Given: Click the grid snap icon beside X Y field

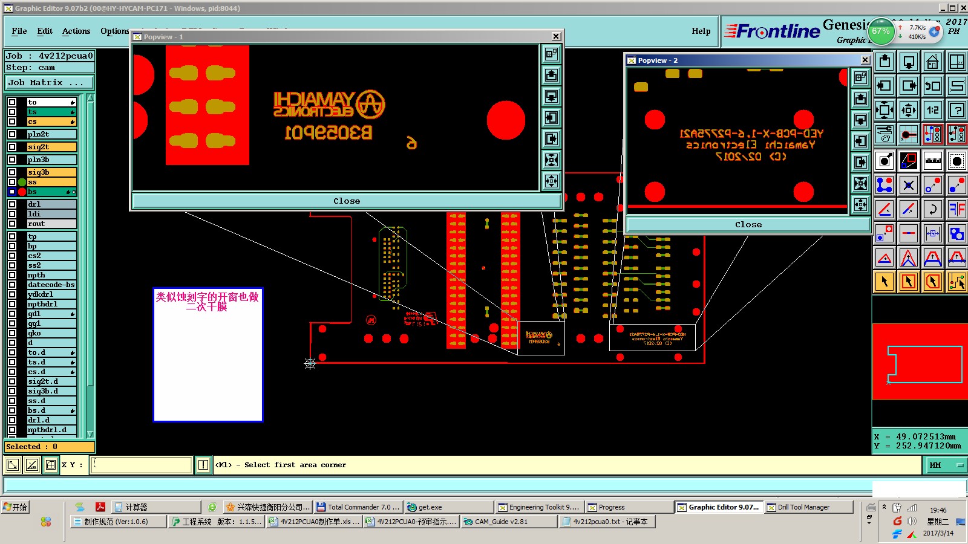Looking at the screenshot, I should pos(51,465).
